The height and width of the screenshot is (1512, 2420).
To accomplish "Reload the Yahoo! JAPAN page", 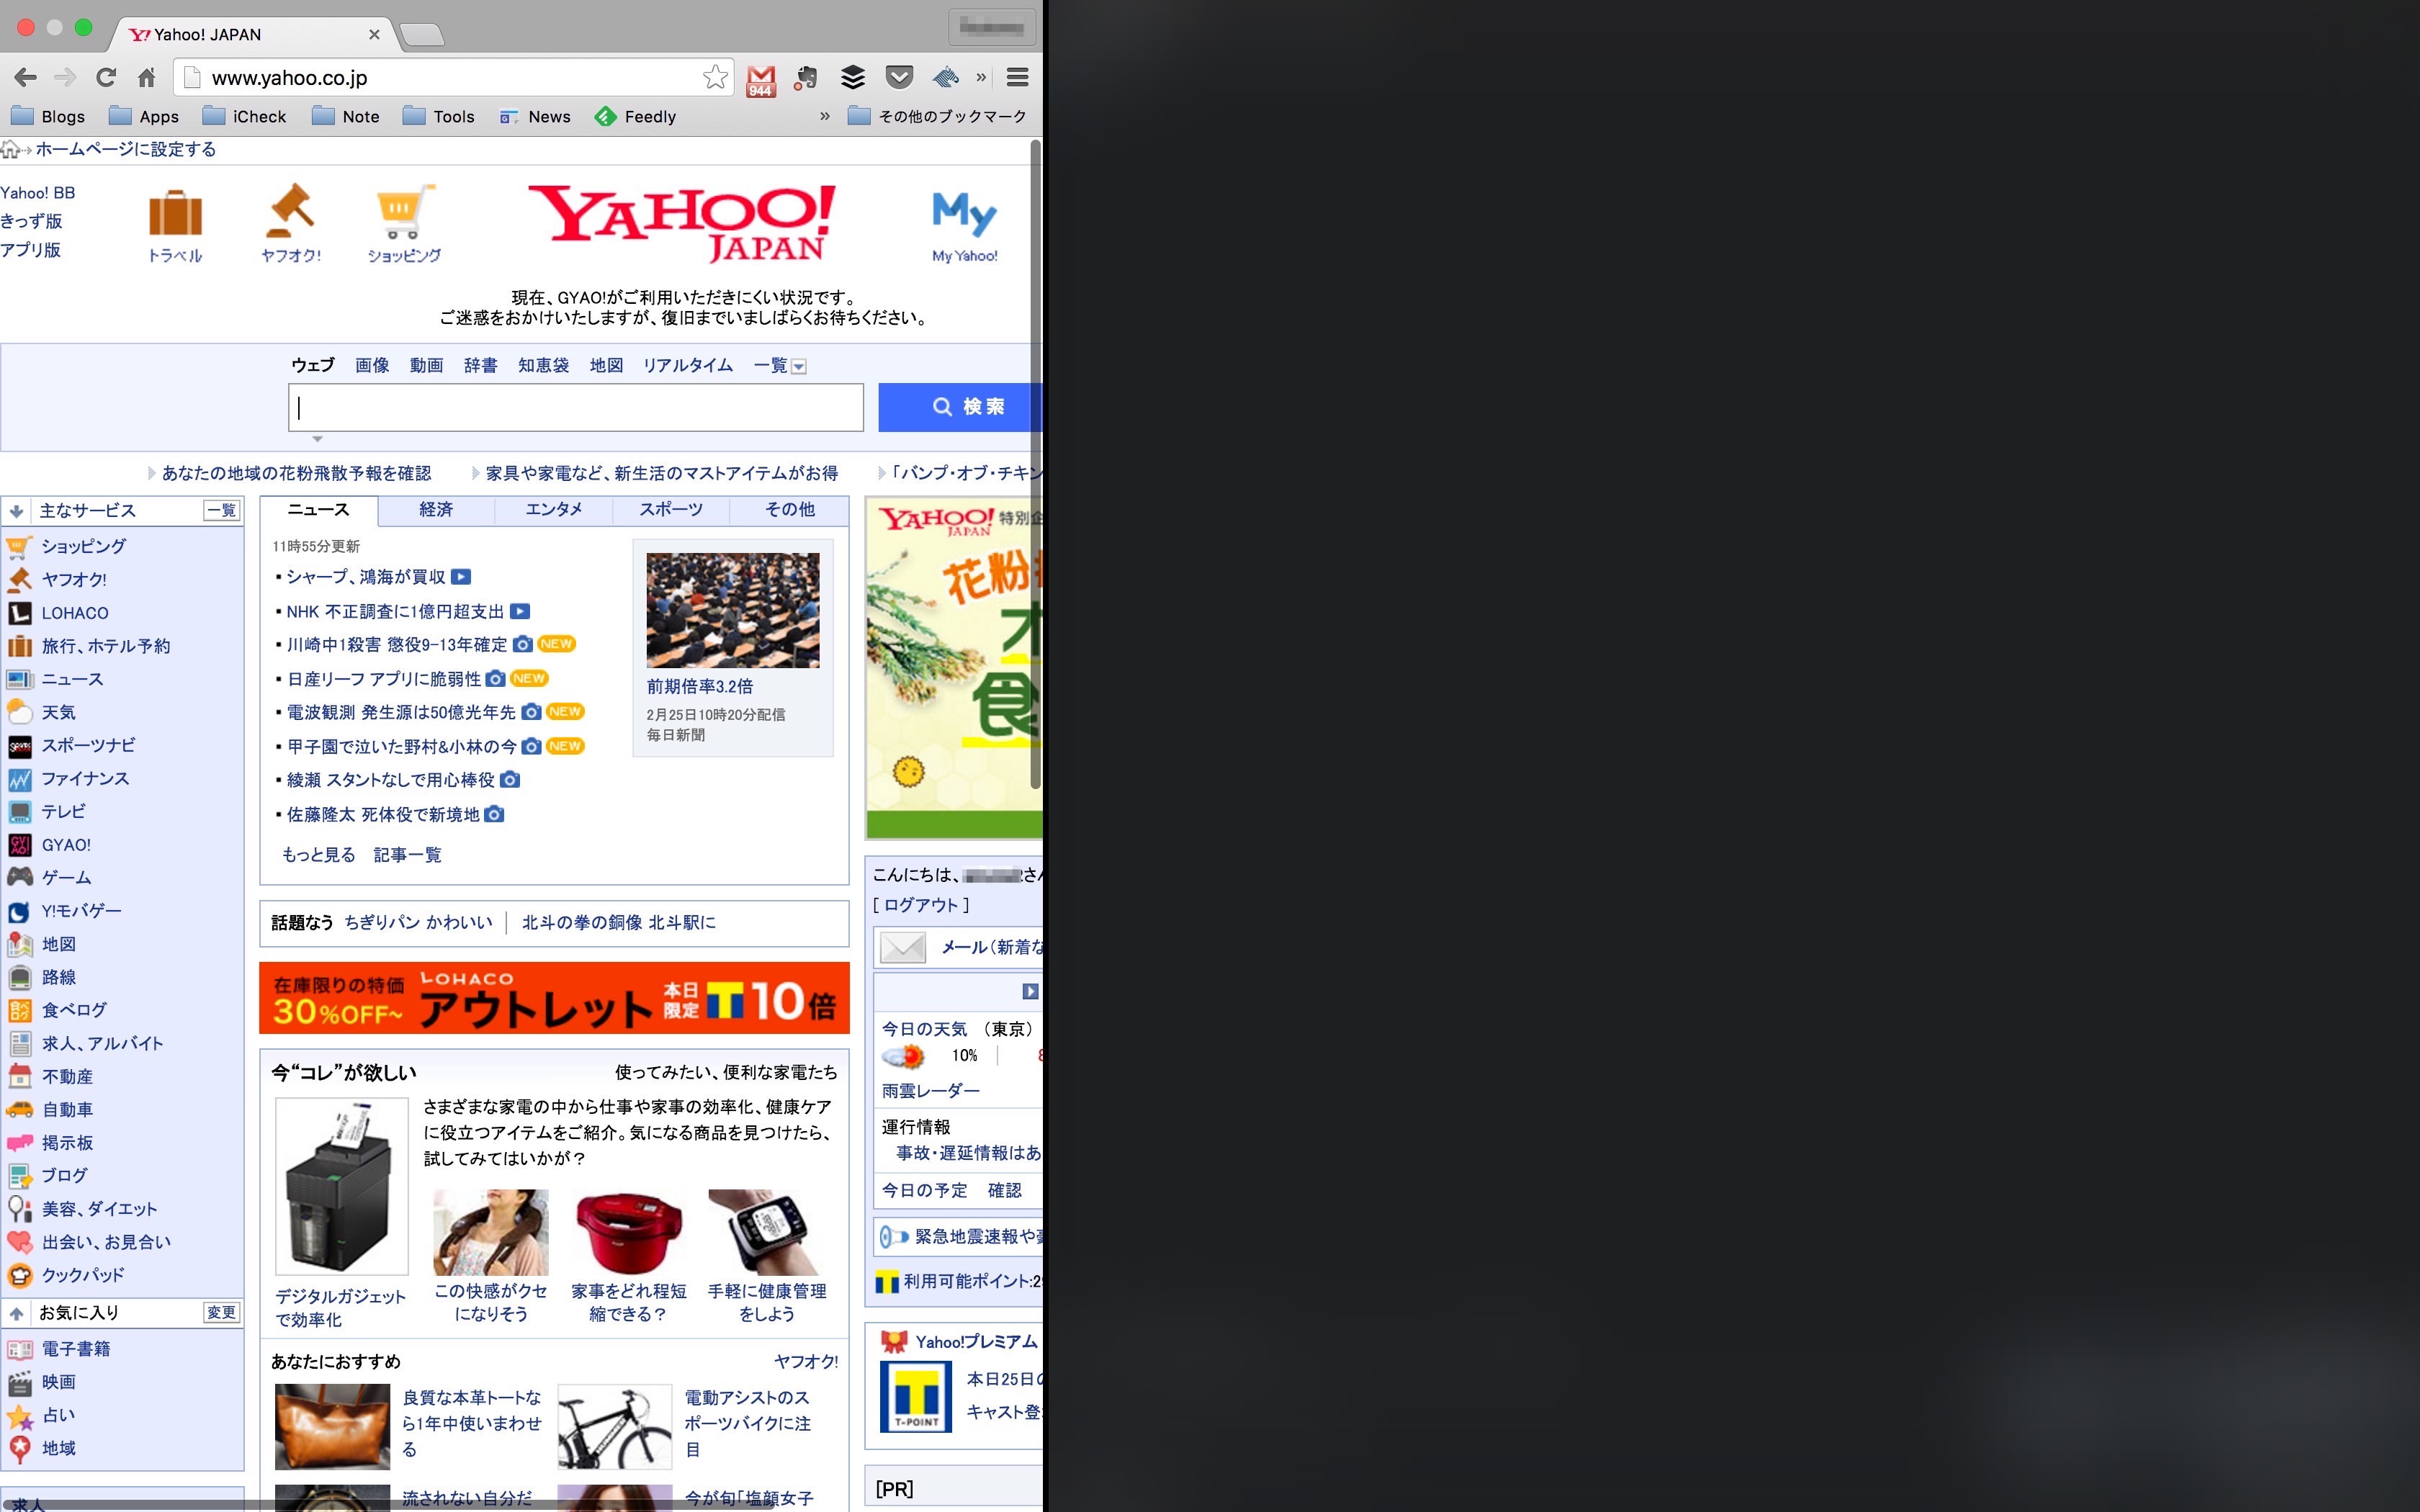I will [106, 77].
